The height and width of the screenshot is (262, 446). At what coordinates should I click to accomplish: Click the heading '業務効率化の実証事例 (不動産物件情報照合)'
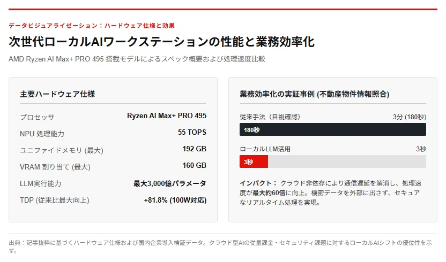(314, 94)
